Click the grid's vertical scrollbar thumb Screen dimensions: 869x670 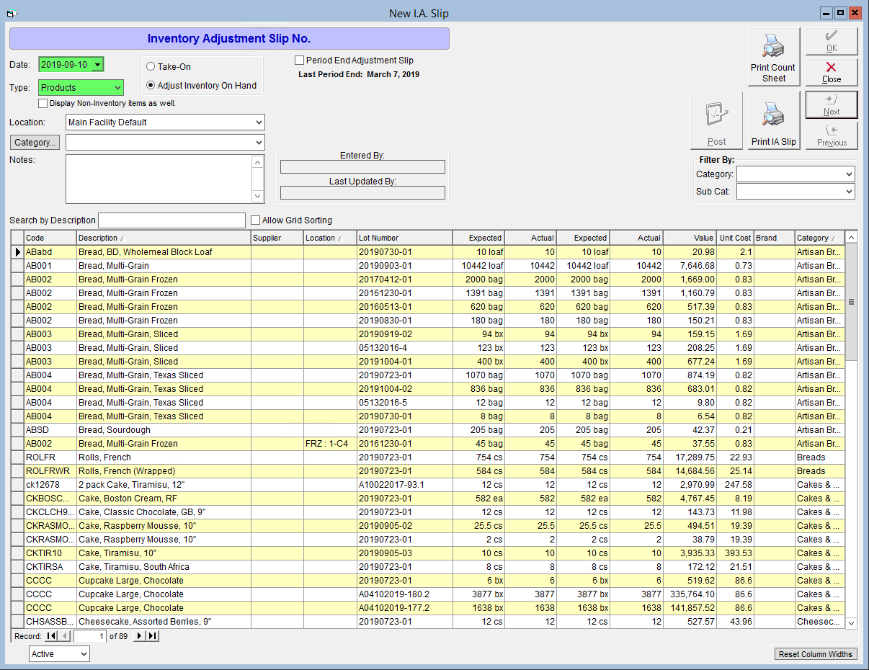(851, 303)
